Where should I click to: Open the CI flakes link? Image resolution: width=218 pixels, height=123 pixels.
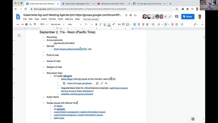[x=58, y=106]
